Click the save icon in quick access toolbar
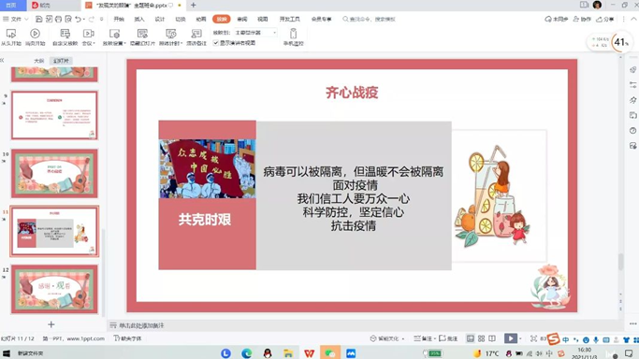Image resolution: width=639 pixels, height=359 pixels. coord(38,19)
